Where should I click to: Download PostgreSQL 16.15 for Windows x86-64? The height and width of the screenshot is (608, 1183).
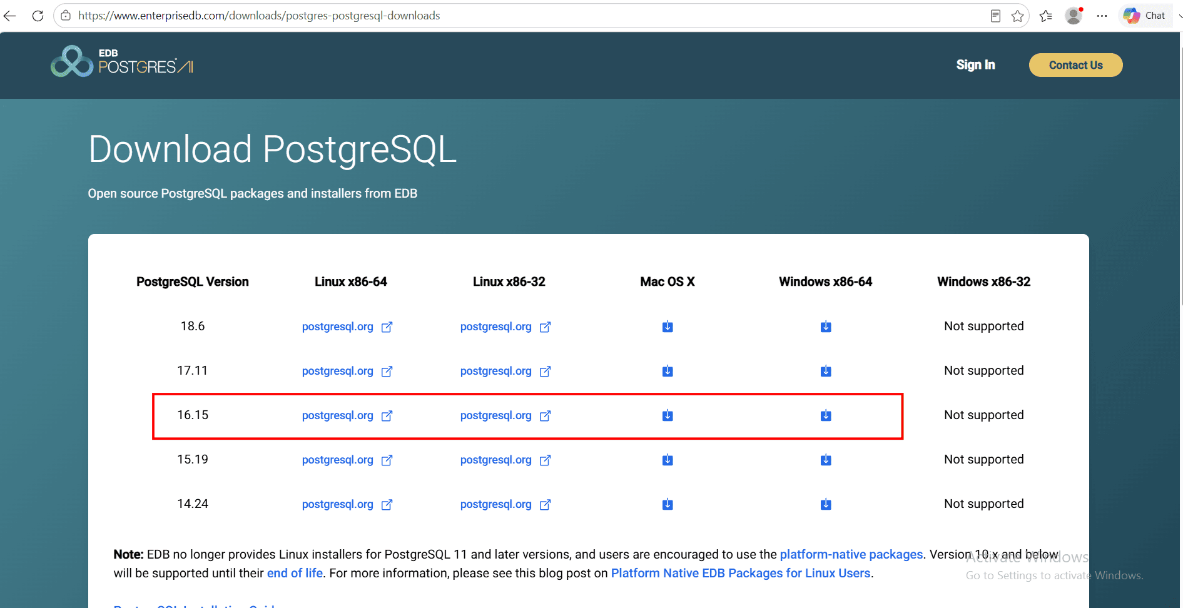coord(826,415)
